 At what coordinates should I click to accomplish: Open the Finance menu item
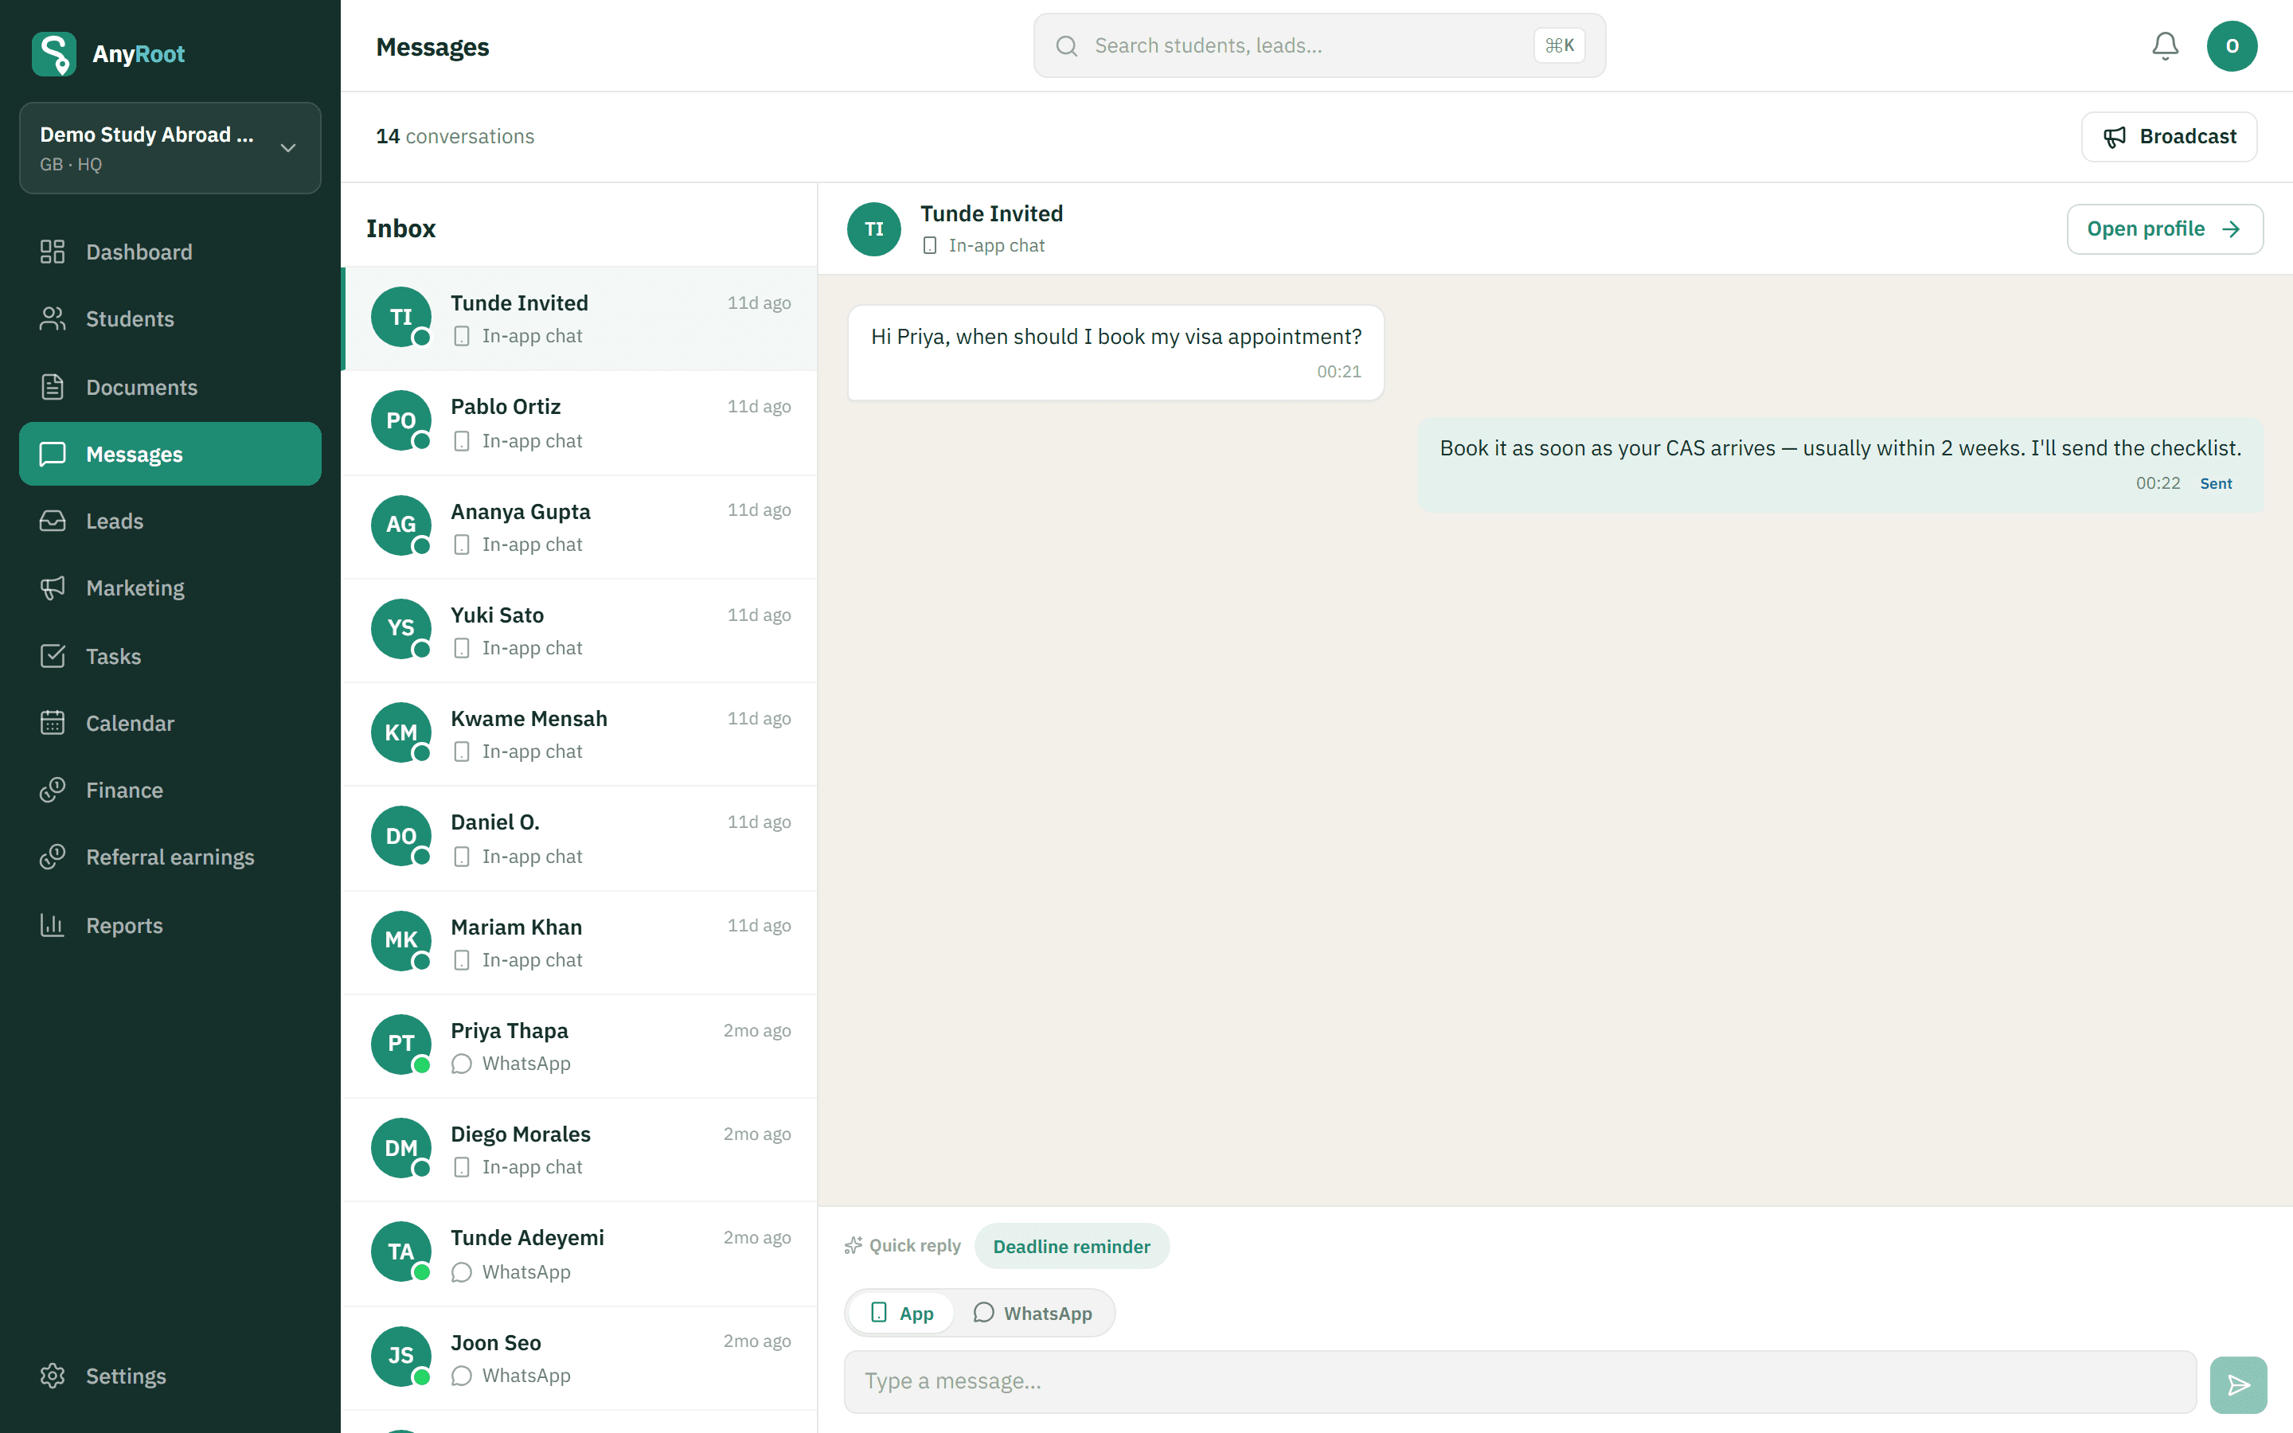170,790
